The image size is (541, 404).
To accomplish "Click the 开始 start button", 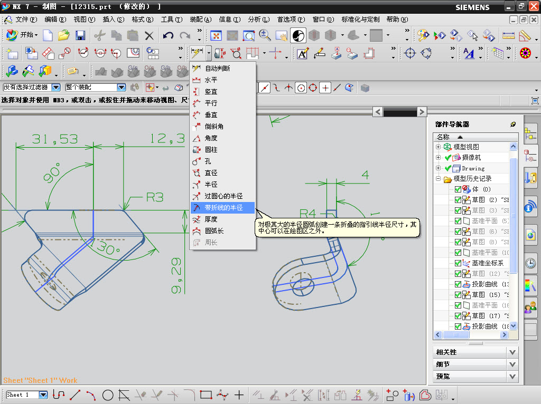I will click(21, 35).
